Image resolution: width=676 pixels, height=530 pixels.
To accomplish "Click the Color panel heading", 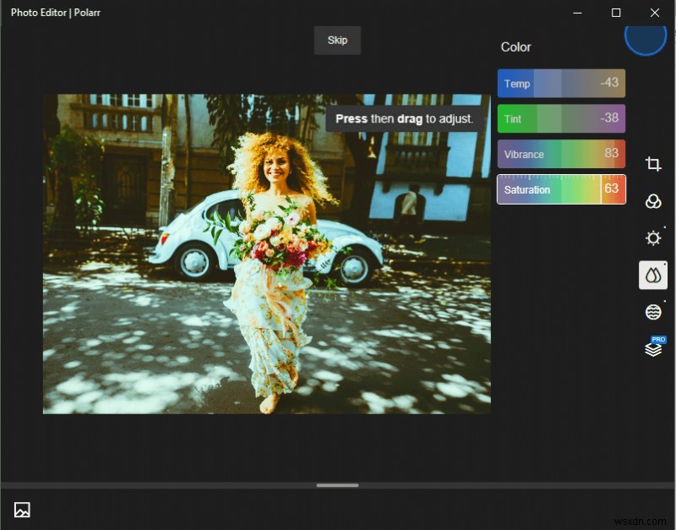I will (x=516, y=47).
